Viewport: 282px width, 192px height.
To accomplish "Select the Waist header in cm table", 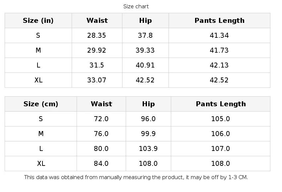I will coord(101,104).
